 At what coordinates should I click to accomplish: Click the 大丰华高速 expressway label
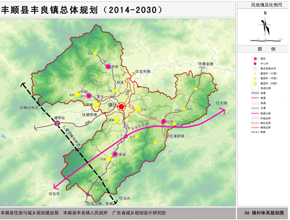(139, 127)
